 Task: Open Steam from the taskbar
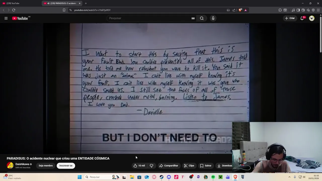pos(161,177)
